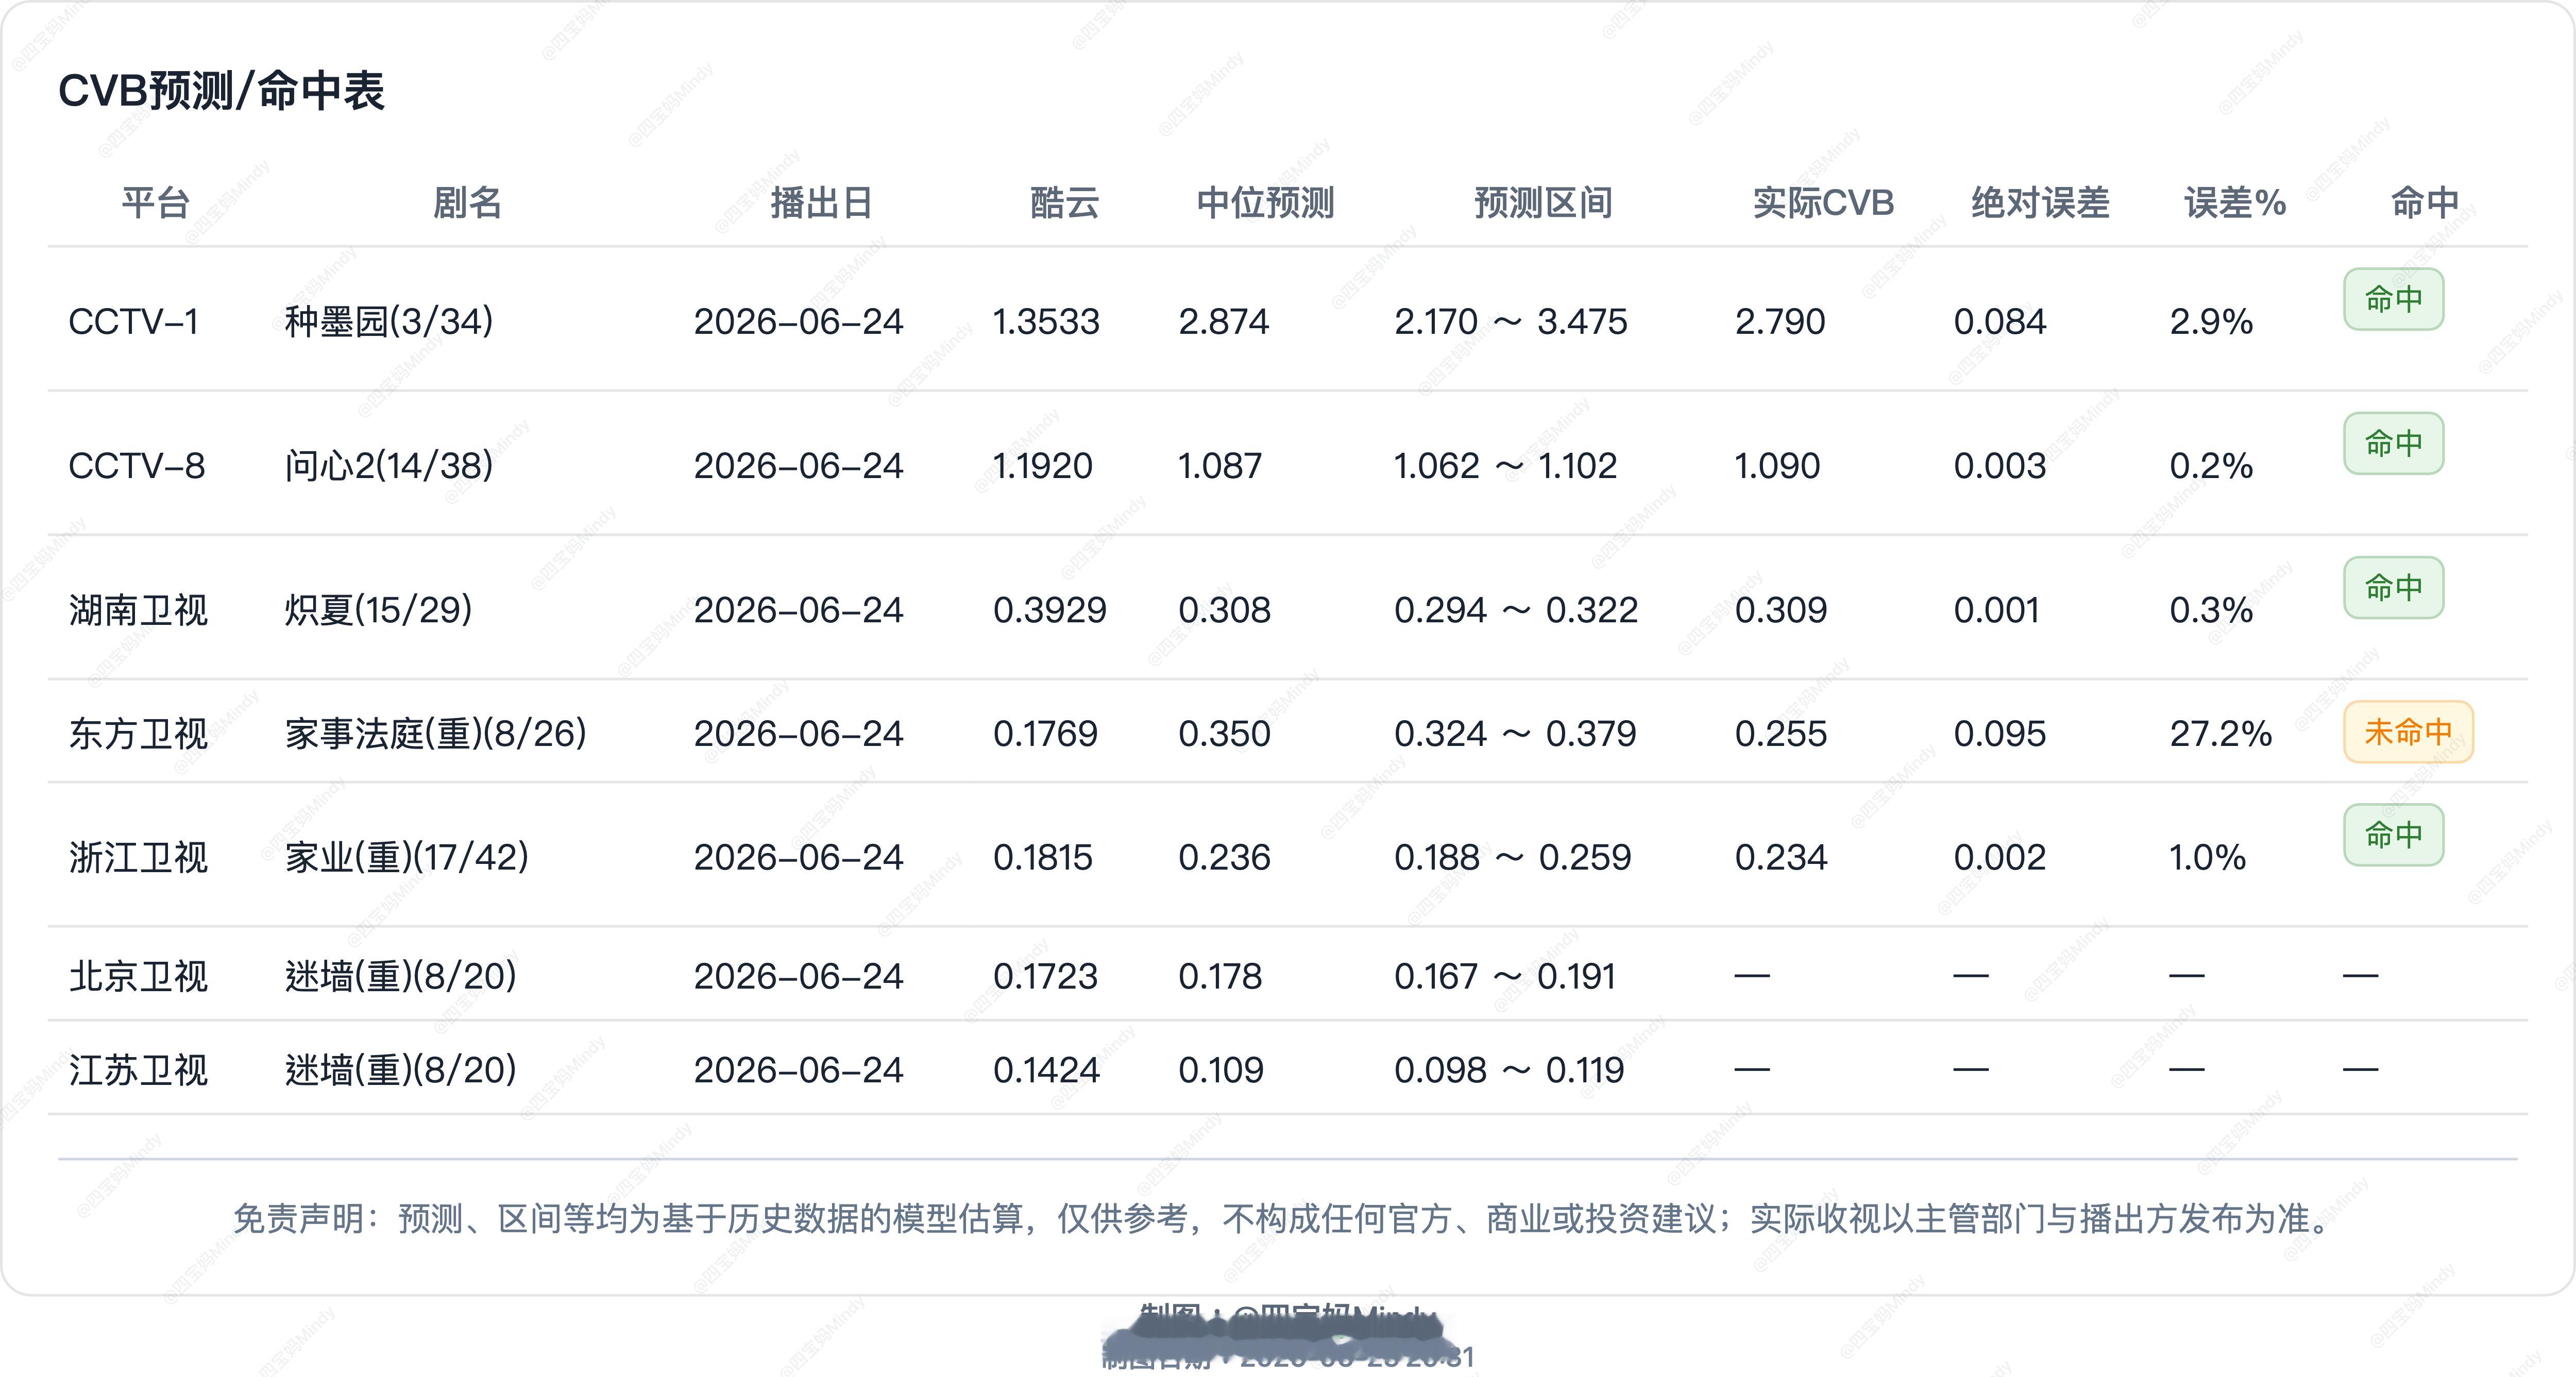Viewport: 2576px width, 1377px height.
Task: Click the 命中 badge for CCTV-1 row
Action: click(x=2393, y=299)
